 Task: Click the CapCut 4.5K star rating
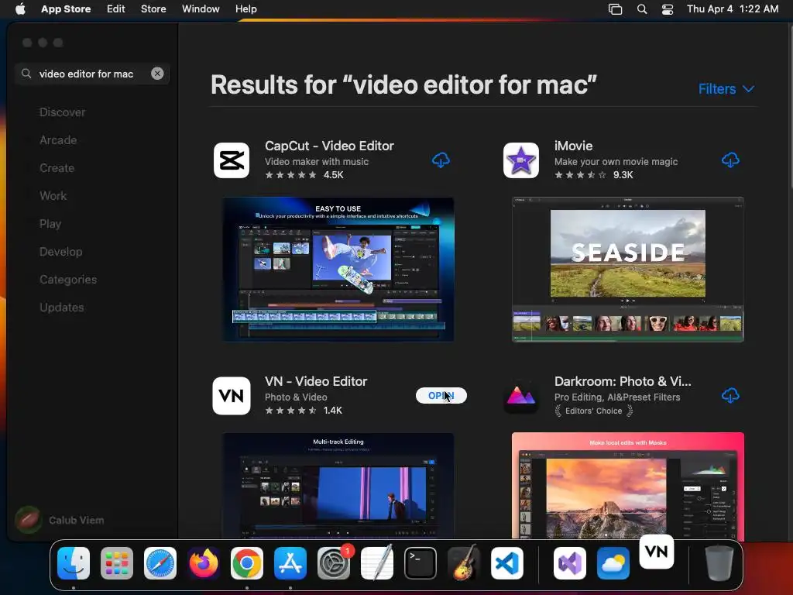click(x=304, y=175)
